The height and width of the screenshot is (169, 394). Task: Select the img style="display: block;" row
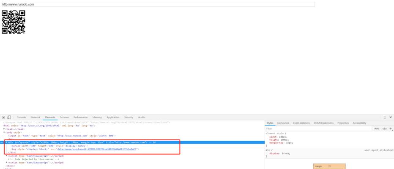(x=132, y=149)
